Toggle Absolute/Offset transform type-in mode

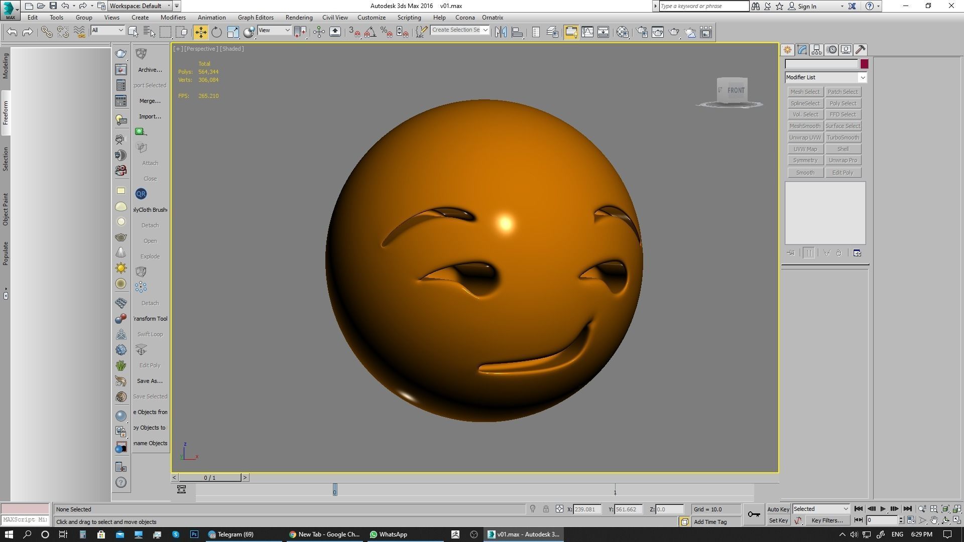pyautogui.click(x=559, y=509)
